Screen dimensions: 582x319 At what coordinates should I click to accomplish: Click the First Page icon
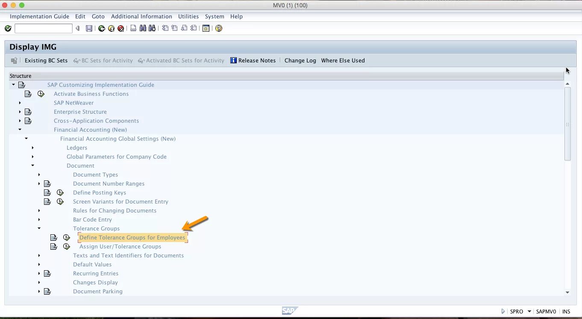pyautogui.click(x=165, y=29)
